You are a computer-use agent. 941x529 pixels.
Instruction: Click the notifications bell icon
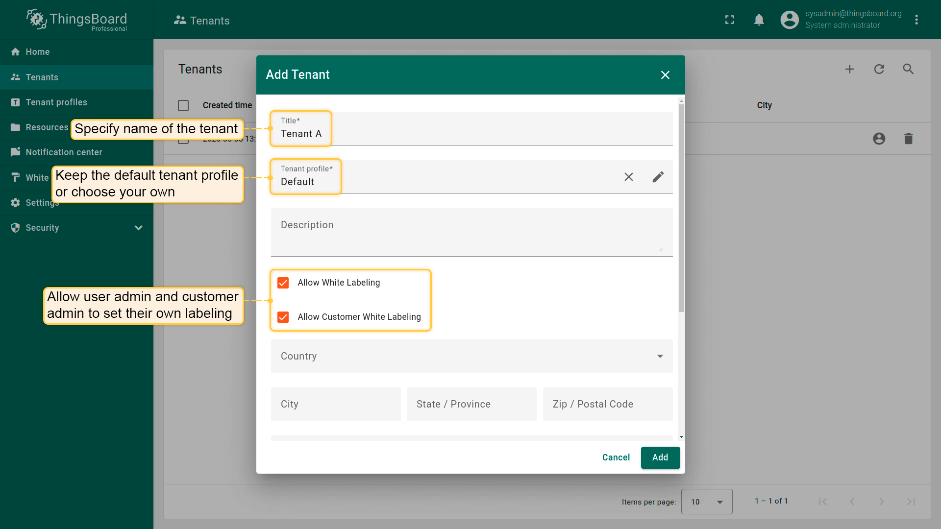pos(759,20)
